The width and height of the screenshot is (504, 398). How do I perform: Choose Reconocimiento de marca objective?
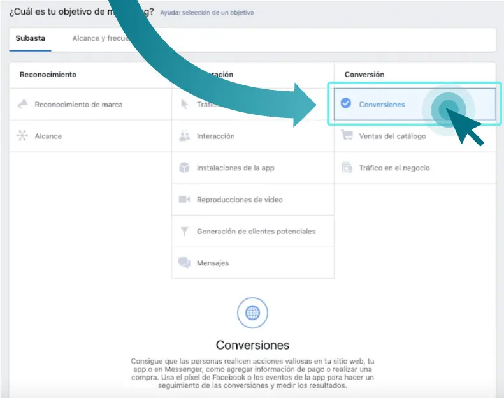[x=78, y=105]
